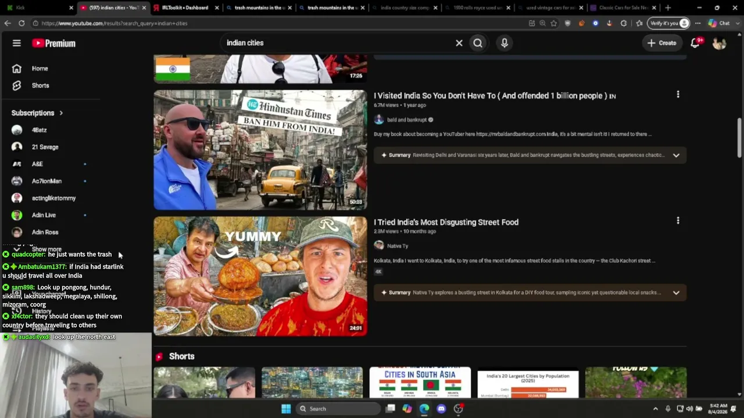Expand the Subscriptions section

click(37, 113)
